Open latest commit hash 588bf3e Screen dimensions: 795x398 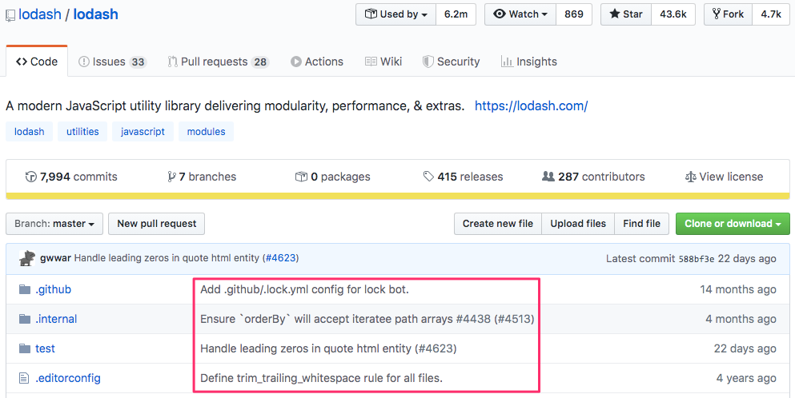pyautogui.click(x=697, y=259)
